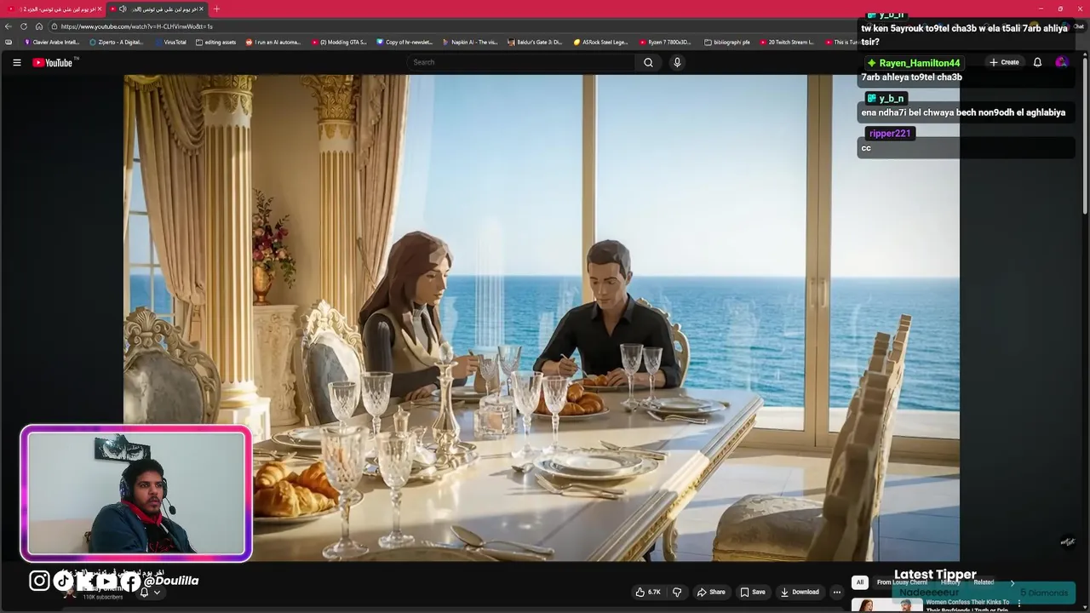
Task: Go to the browser home page
Action: point(39,26)
